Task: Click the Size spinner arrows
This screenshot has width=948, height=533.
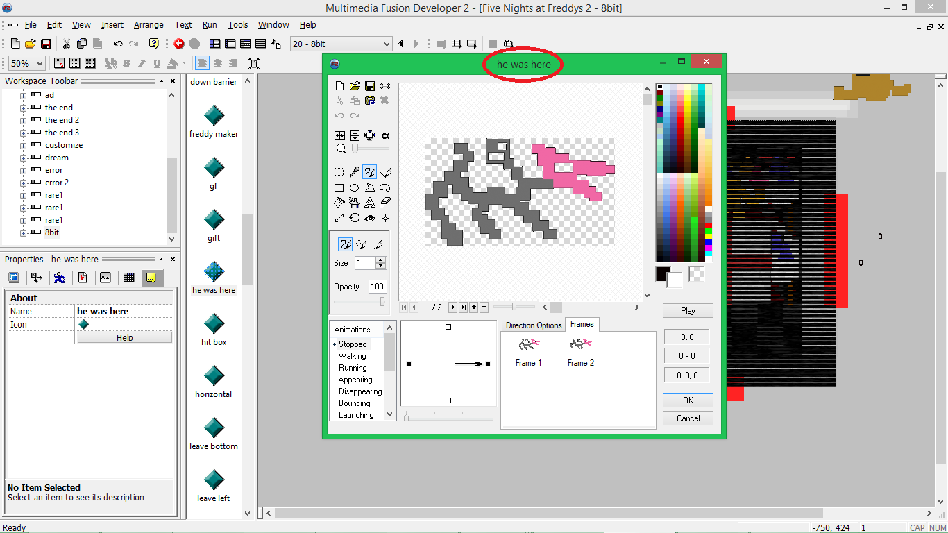Action: (x=380, y=263)
